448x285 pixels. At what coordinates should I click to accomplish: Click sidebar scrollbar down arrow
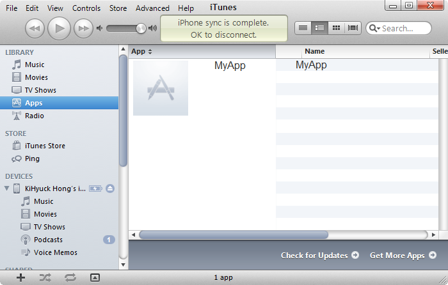pos(123,265)
